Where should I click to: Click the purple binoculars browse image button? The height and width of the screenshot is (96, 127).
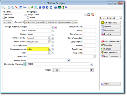pyautogui.click(x=92, y=70)
